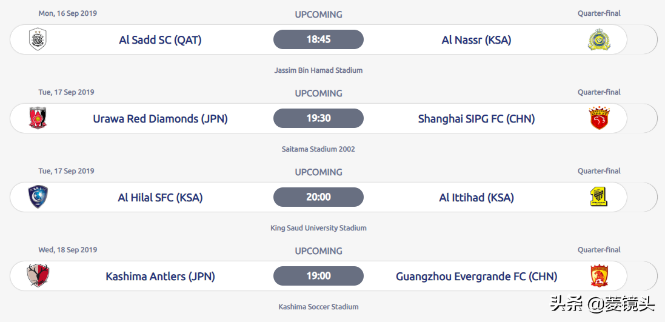Click the 19:30 kickoff time button

[x=318, y=118]
